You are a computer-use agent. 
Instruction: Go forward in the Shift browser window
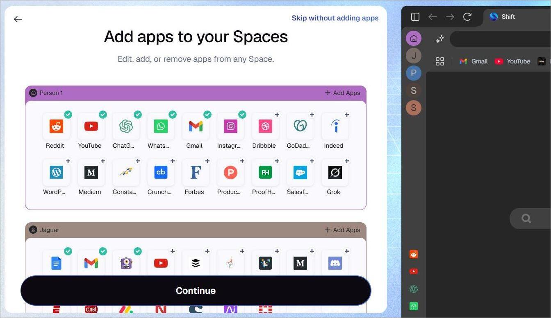pos(450,17)
